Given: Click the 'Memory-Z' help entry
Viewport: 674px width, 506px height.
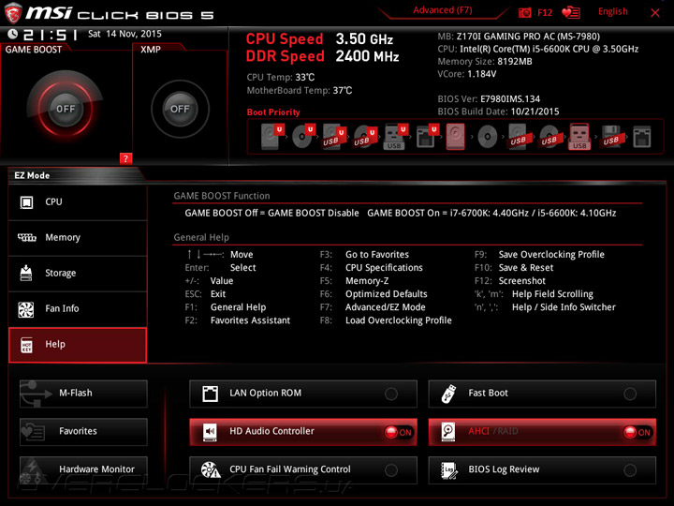Looking at the screenshot, I should click(367, 281).
